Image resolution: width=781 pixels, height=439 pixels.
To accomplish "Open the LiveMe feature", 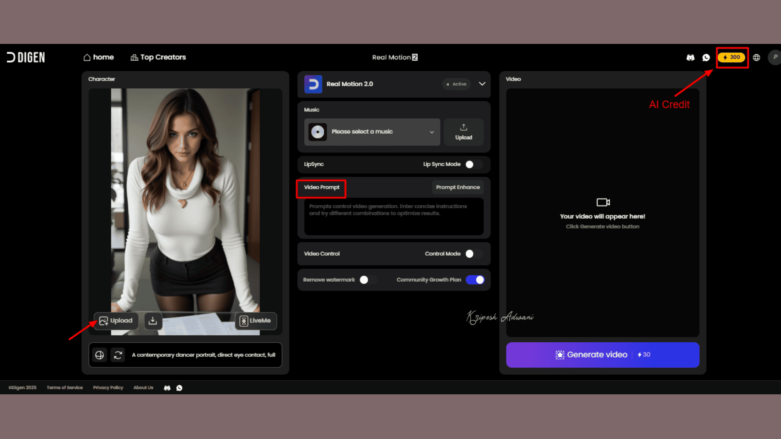I will point(255,321).
